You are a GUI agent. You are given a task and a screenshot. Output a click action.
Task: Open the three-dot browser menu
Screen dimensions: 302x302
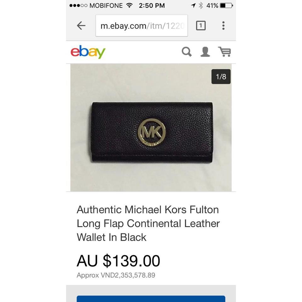[223, 25]
